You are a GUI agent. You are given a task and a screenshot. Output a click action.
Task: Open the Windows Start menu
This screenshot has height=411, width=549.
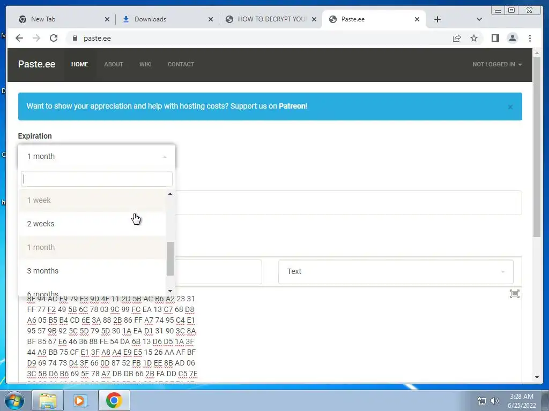coord(14,400)
